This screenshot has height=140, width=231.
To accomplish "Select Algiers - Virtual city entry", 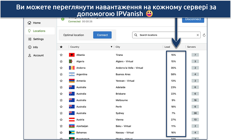I will pyautogui.click(x=124, y=61).
